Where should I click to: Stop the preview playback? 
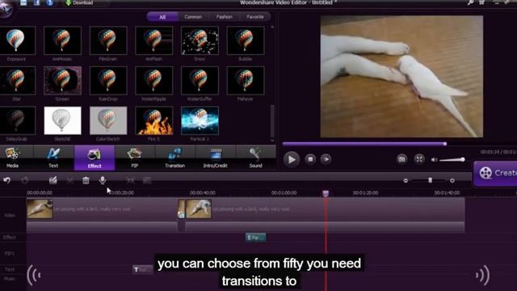pyautogui.click(x=310, y=159)
